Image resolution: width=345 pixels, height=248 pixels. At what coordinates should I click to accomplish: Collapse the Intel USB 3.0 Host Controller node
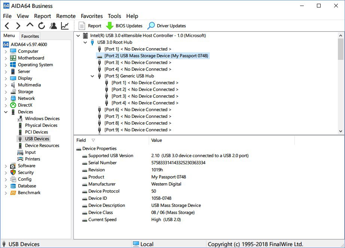[78, 36]
